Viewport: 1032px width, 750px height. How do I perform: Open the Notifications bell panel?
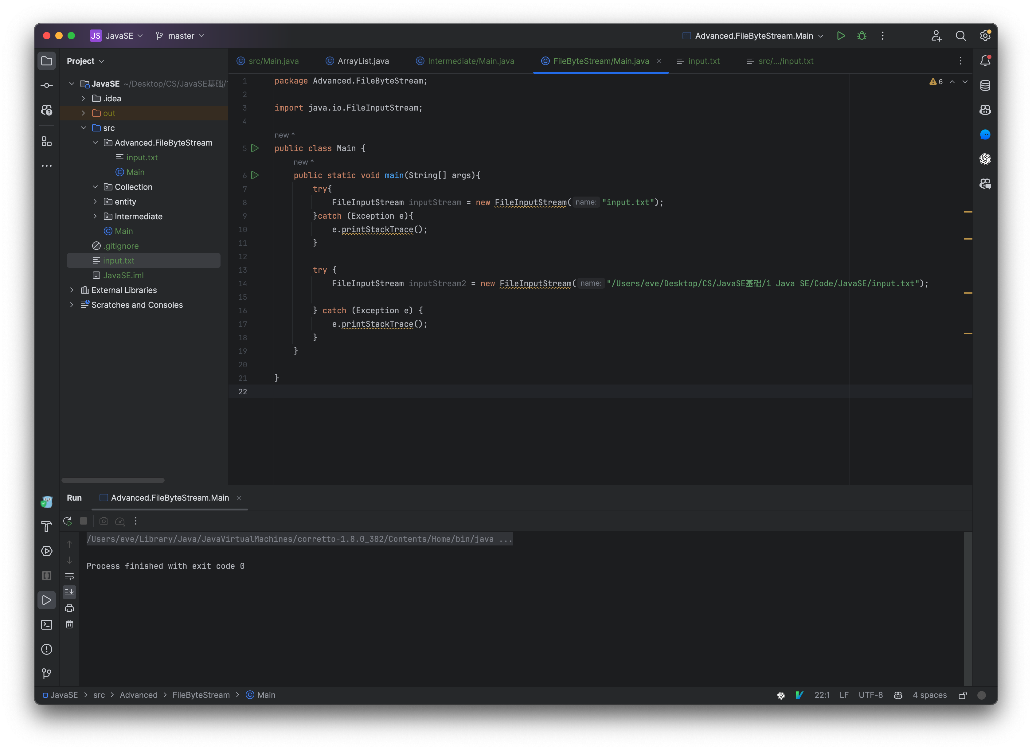point(985,60)
